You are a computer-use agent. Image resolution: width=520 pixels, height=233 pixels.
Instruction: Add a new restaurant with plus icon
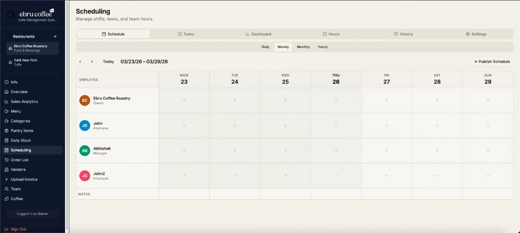tap(55, 36)
